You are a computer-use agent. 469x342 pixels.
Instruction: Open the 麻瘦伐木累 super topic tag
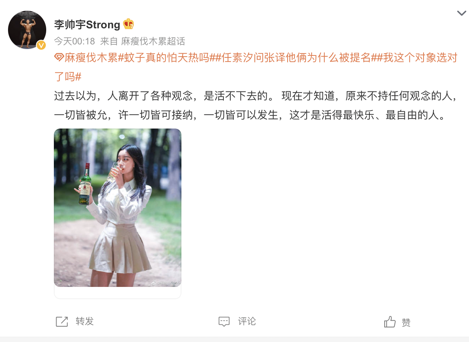(x=91, y=58)
